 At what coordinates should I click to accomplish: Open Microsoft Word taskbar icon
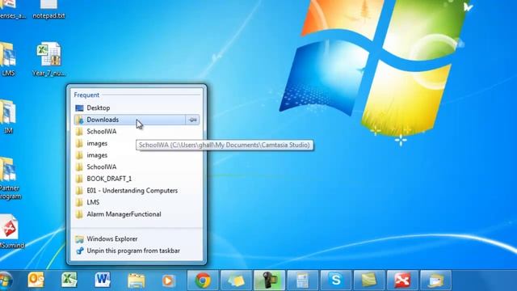pos(103,280)
